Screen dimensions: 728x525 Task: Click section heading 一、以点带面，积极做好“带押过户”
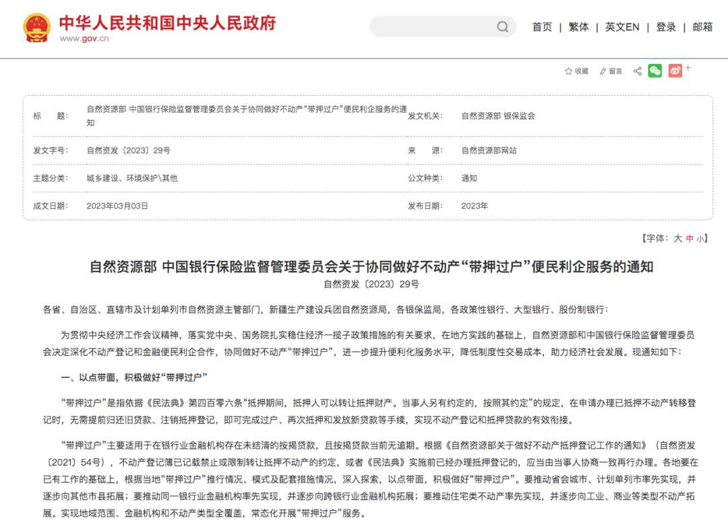pos(134,377)
